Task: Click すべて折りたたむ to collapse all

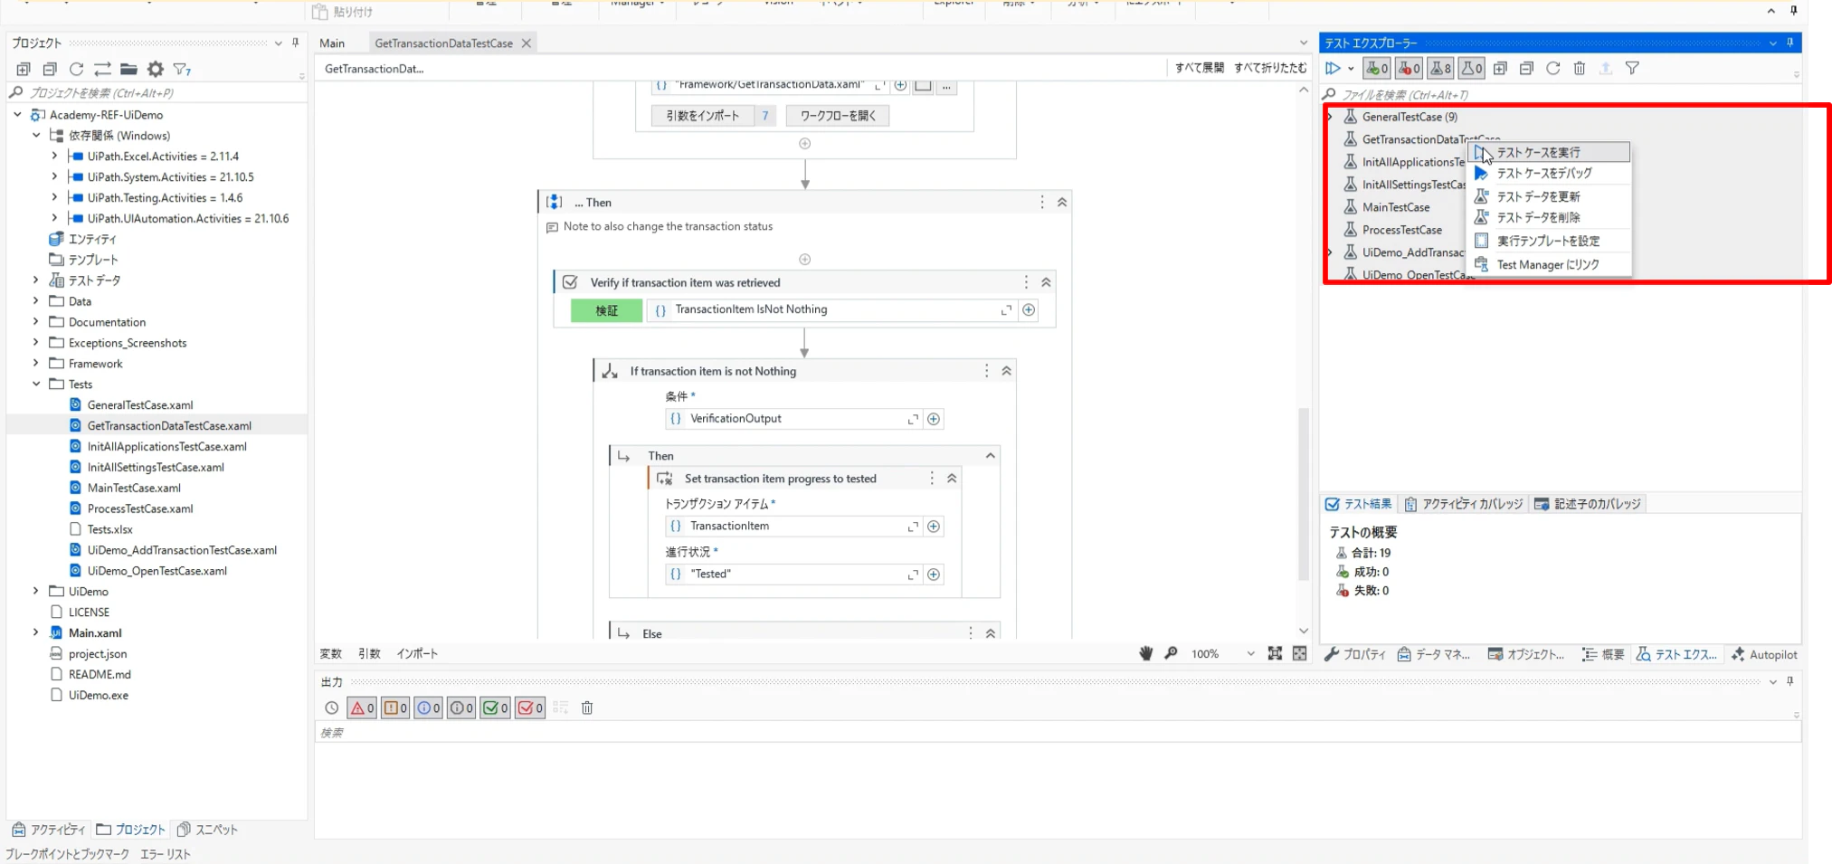Action: pos(1270,68)
